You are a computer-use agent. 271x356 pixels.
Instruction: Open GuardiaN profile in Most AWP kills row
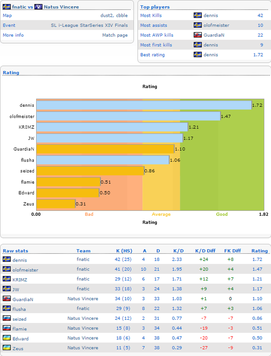(214, 35)
